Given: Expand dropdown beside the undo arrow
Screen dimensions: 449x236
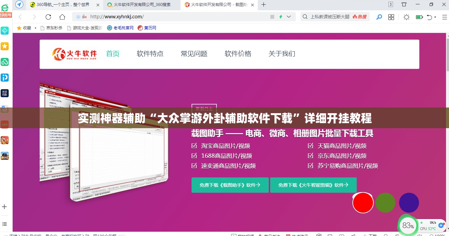Looking at the screenshot, I should 435,17.
